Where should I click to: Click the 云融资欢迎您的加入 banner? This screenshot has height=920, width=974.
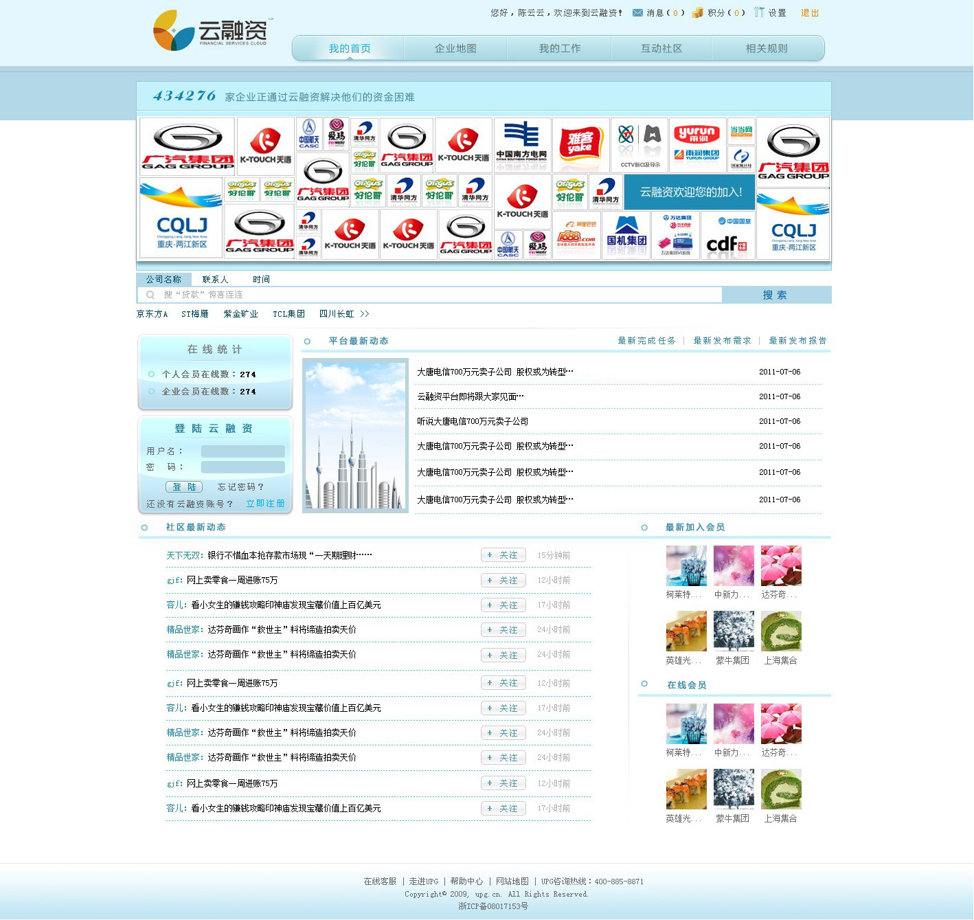click(690, 192)
